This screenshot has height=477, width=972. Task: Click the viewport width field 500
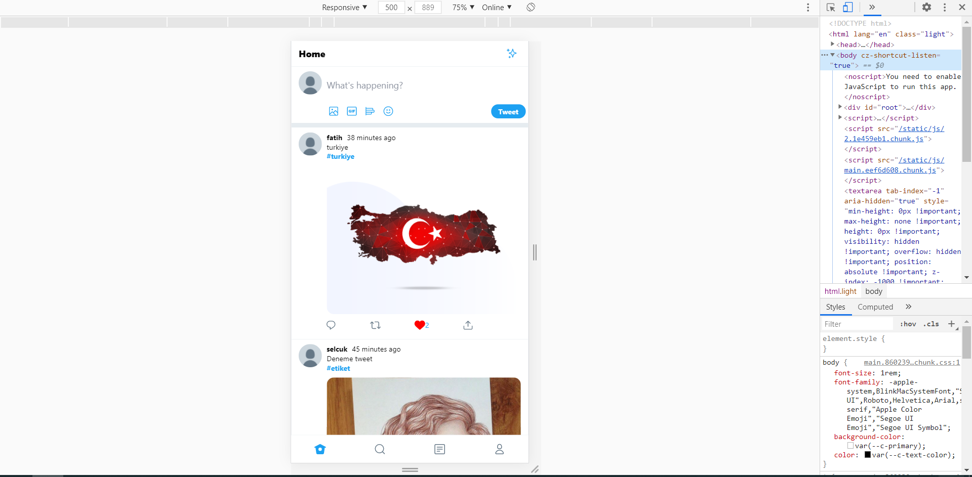(391, 7)
